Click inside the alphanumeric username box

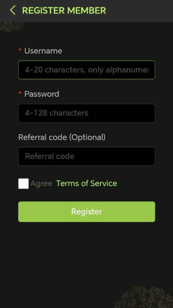(x=86, y=70)
